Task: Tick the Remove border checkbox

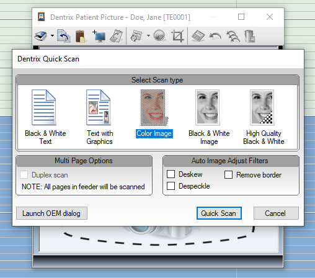Action: 228,174
